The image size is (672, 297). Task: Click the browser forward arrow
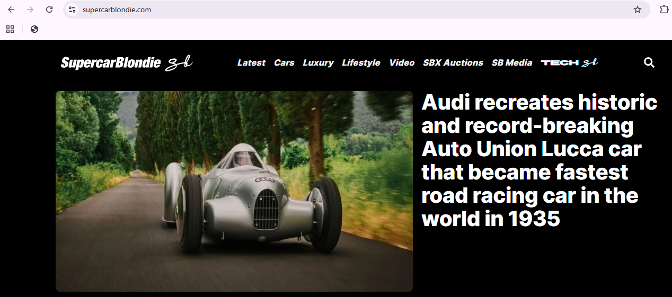click(30, 10)
